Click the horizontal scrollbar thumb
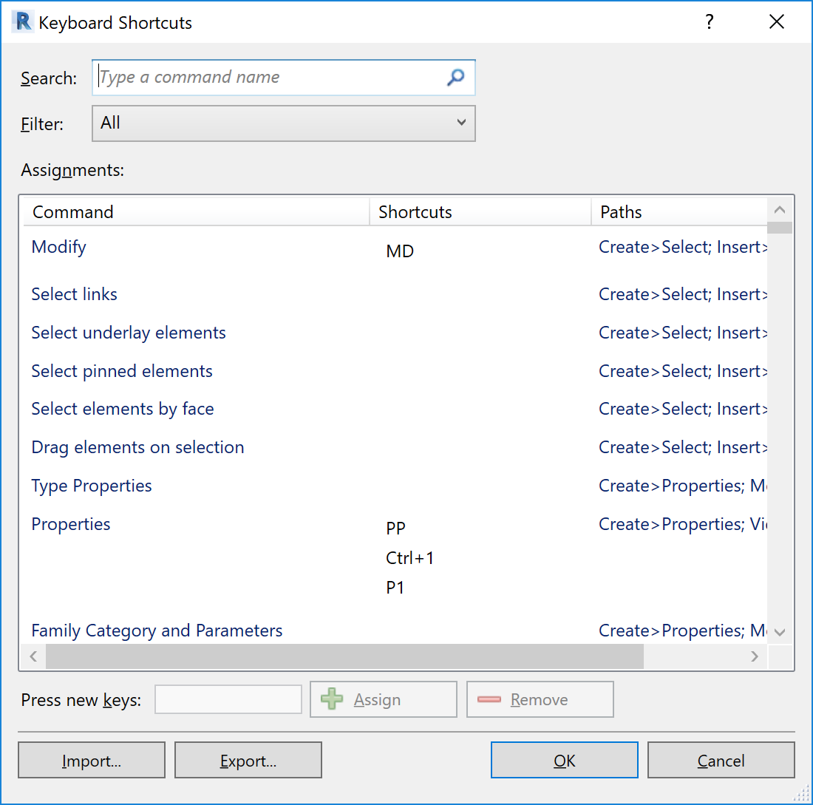The height and width of the screenshot is (805, 813). (x=345, y=656)
